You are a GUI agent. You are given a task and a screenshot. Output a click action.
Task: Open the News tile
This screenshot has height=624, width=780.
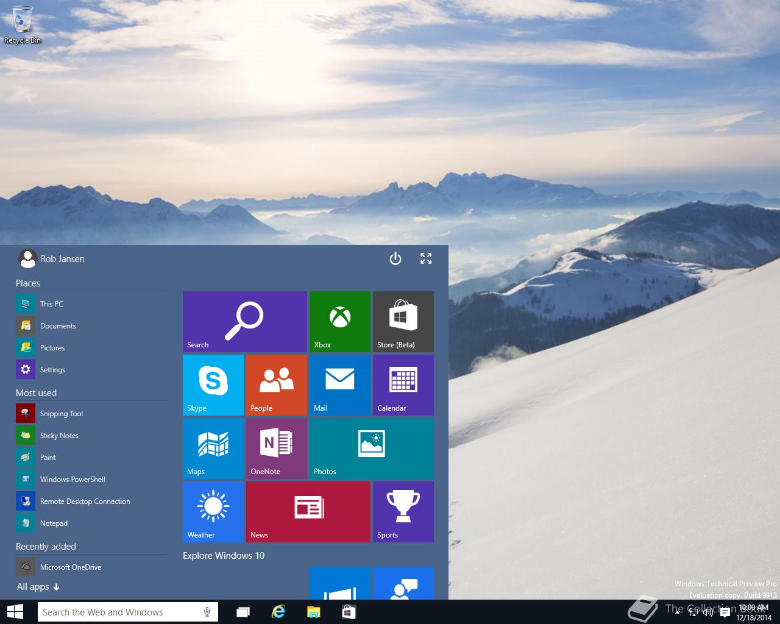coord(308,512)
